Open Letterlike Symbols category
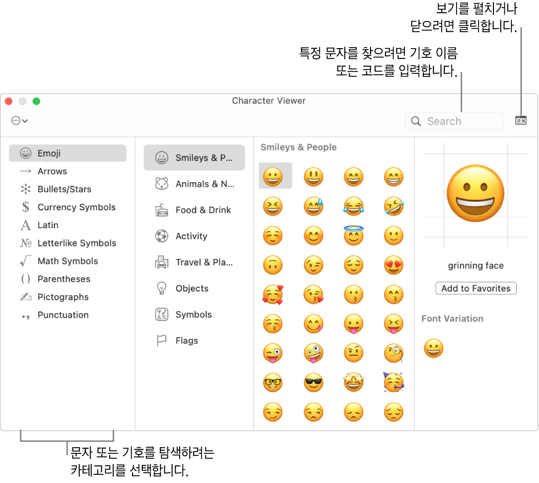The width and height of the screenshot is (539, 483). pos(68,243)
